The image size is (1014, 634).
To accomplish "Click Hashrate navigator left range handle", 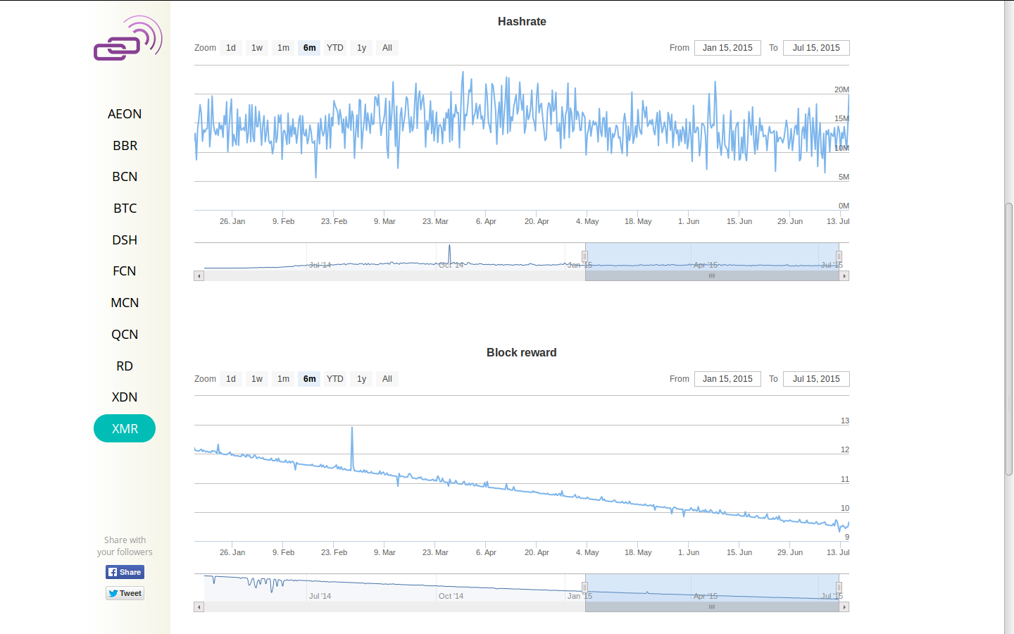I will pyautogui.click(x=584, y=256).
